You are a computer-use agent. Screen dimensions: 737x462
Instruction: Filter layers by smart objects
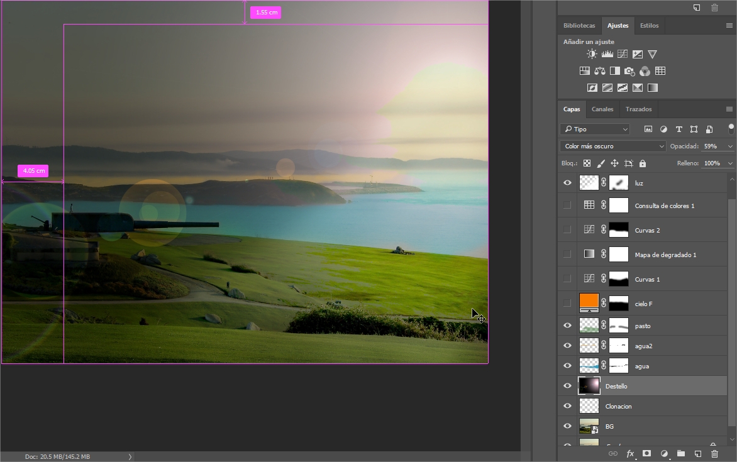pyautogui.click(x=709, y=129)
